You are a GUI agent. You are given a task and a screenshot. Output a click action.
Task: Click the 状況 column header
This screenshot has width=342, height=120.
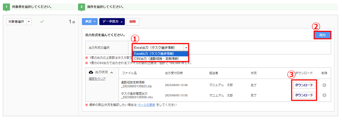pos(254,73)
